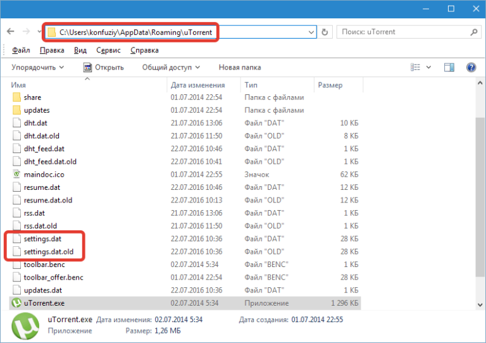Image resolution: width=486 pixels, height=343 pixels.
Task: Select the updates folder icon
Action: tap(16, 110)
